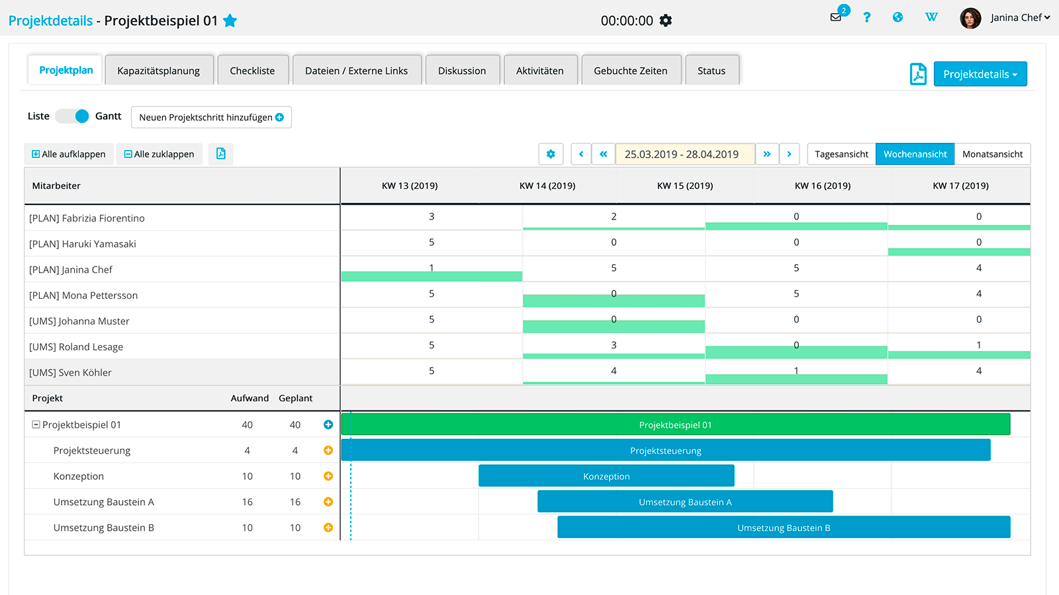
Task: Click the plus icon on the Konzeption row
Action: coord(328,475)
